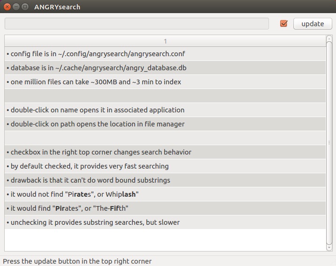Click column header labeled 1
The image size is (336, 266).
[x=165, y=41]
